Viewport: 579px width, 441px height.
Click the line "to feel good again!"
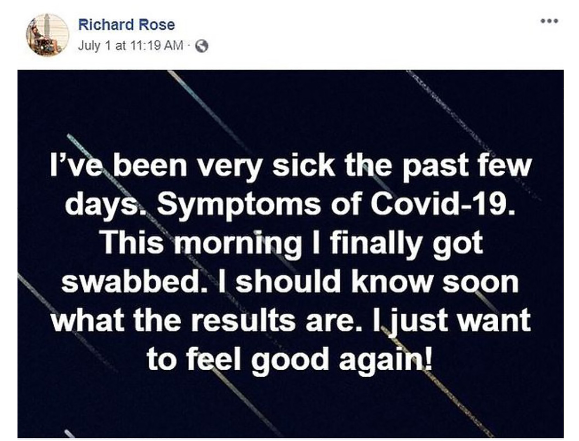click(x=289, y=358)
